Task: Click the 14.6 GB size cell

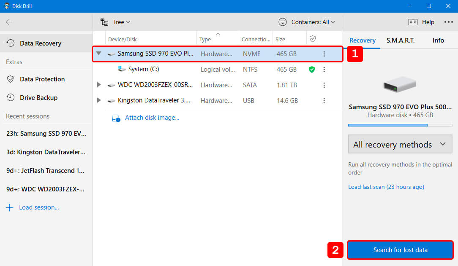Action: pos(287,100)
